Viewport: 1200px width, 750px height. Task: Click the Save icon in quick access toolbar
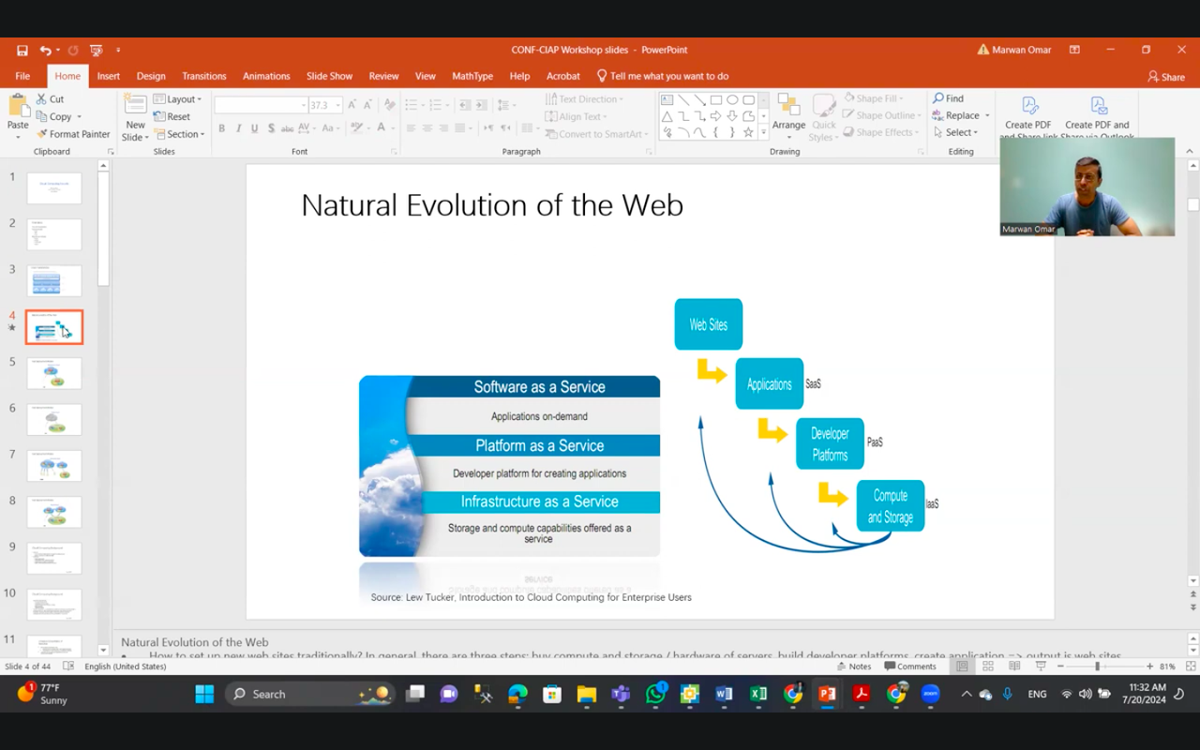(22, 50)
